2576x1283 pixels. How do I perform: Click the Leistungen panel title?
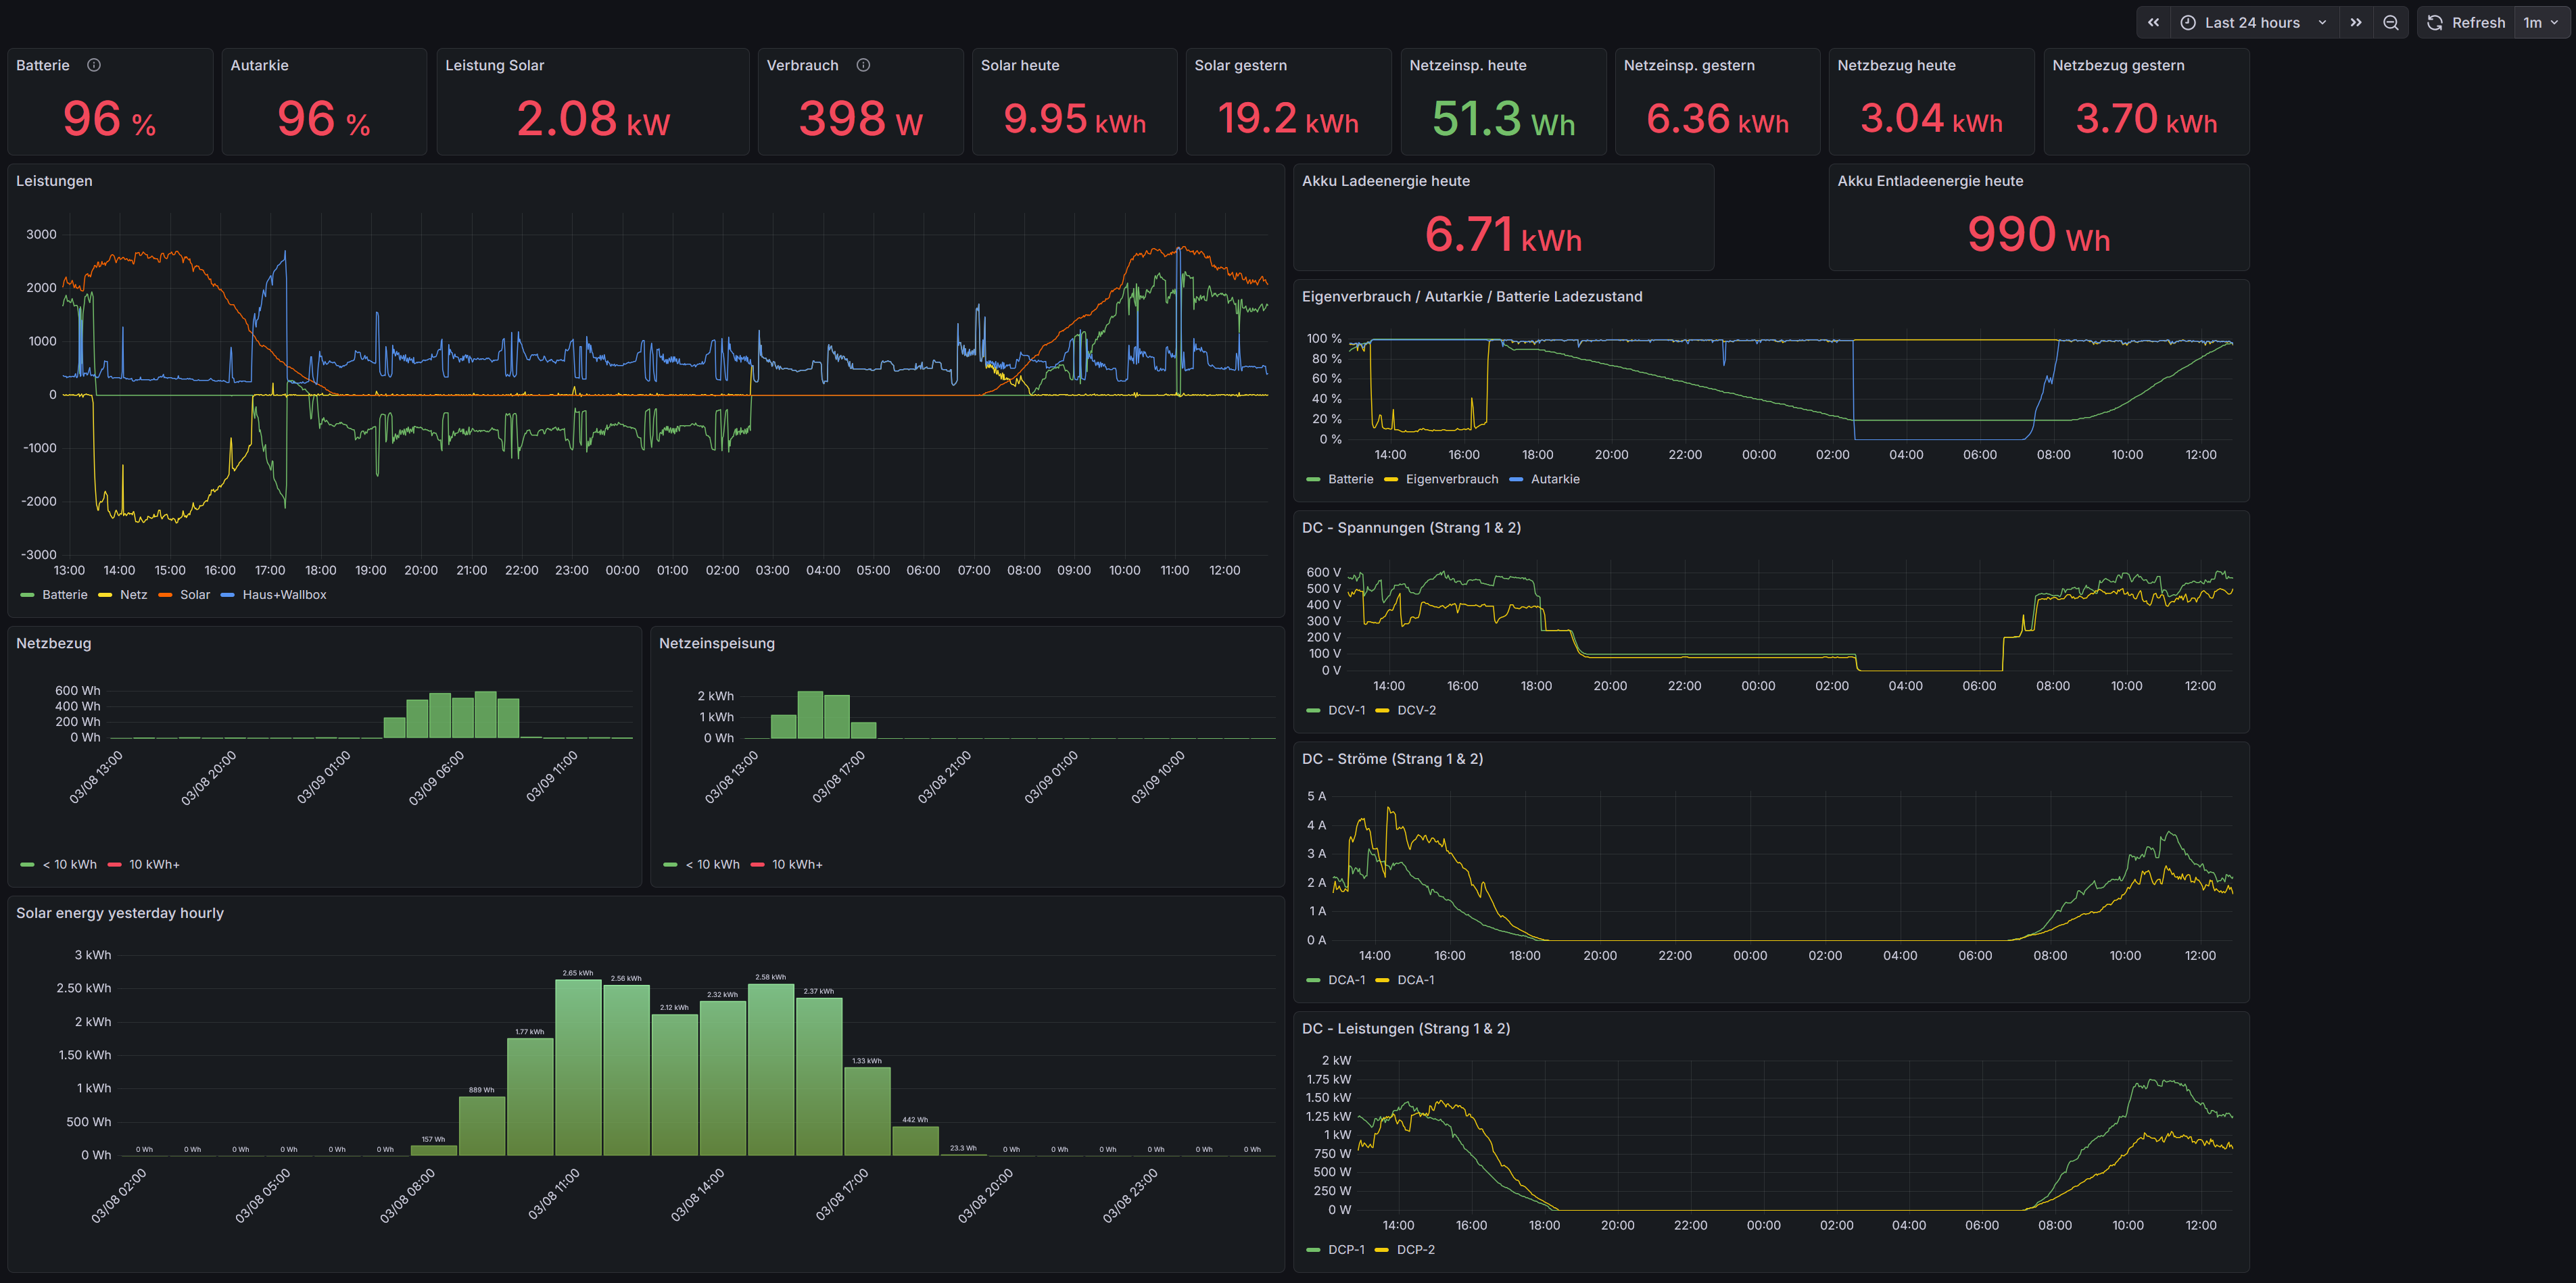54,181
